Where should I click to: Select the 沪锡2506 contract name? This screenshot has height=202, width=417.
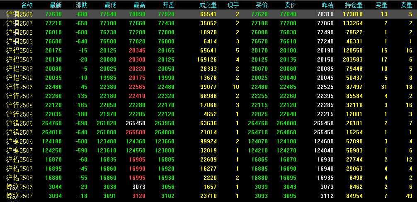[19, 123]
